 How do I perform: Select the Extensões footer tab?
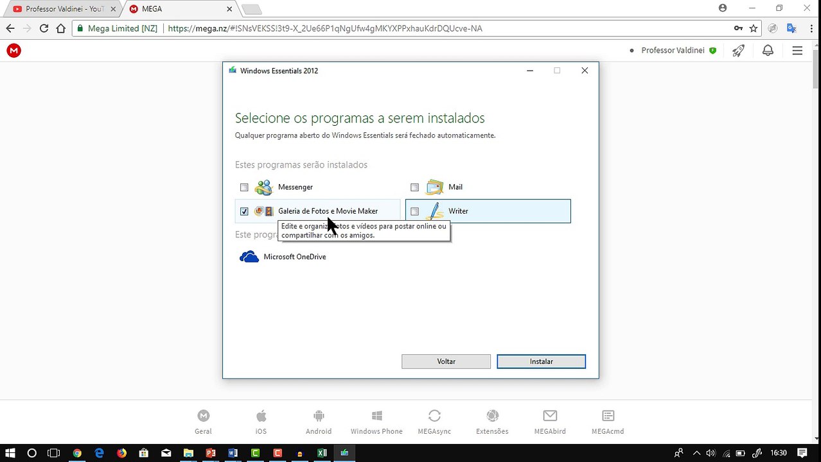[x=492, y=422]
